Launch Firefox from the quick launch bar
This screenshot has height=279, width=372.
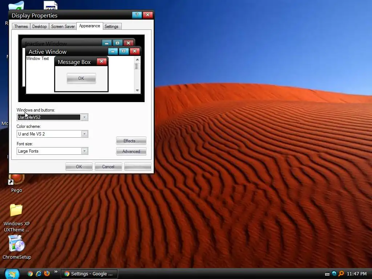47,273
